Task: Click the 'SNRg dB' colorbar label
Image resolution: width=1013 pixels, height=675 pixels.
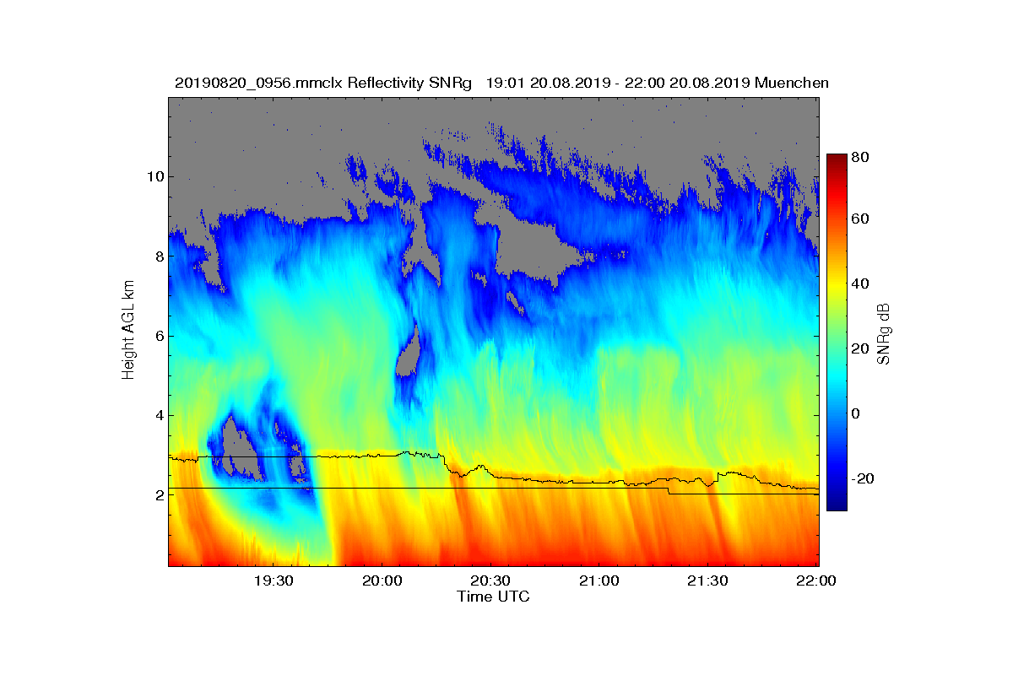Action: [884, 334]
